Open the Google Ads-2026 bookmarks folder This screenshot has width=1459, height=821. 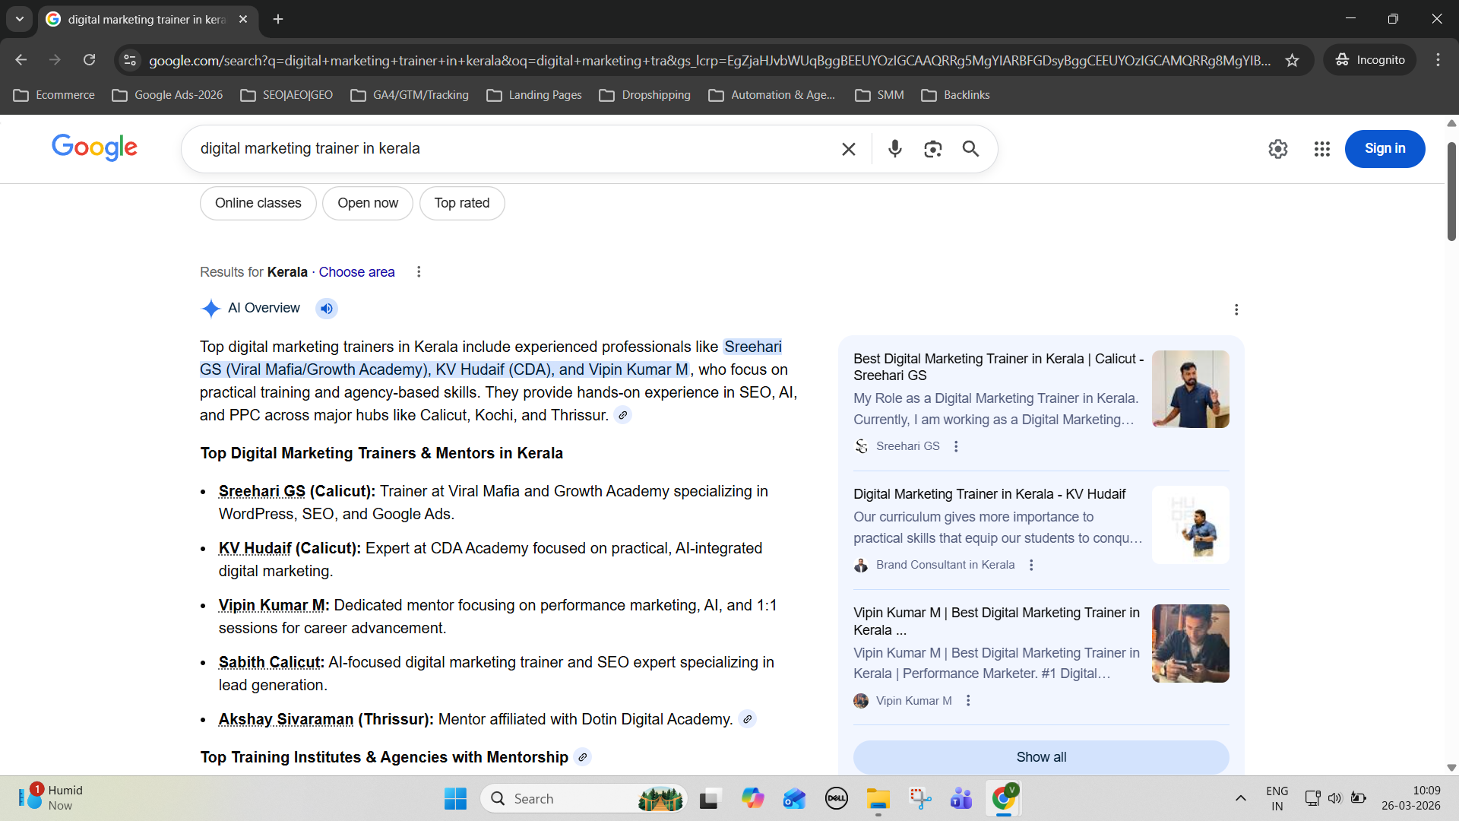[x=167, y=95]
